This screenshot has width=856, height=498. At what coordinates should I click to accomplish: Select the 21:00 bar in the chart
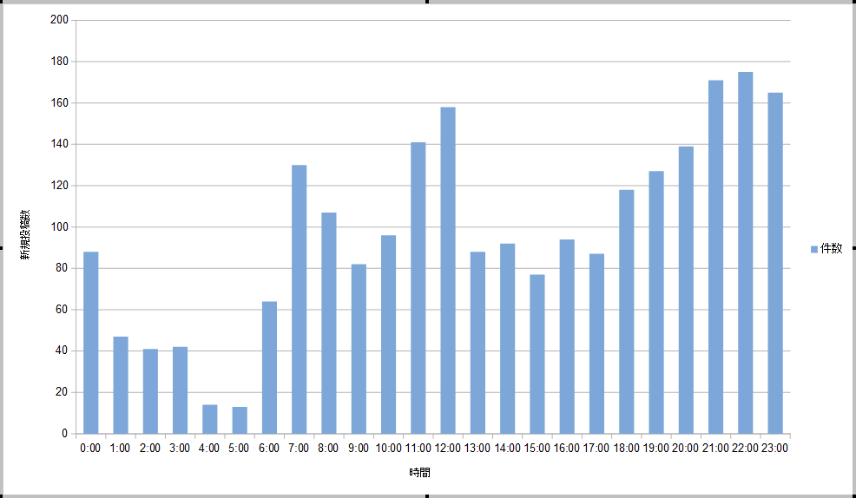click(x=715, y=257)
